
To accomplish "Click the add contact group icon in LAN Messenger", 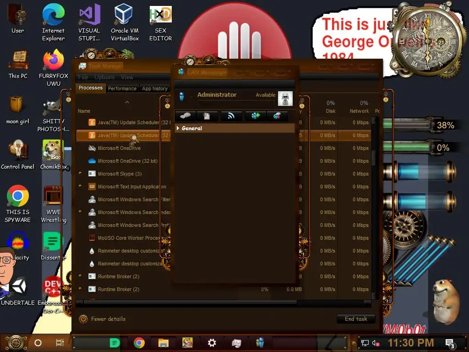I will click(255, 116).
